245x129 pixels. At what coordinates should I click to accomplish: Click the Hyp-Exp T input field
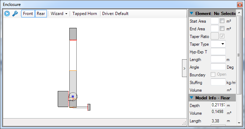pyautogui.click(x=218, y=52)
